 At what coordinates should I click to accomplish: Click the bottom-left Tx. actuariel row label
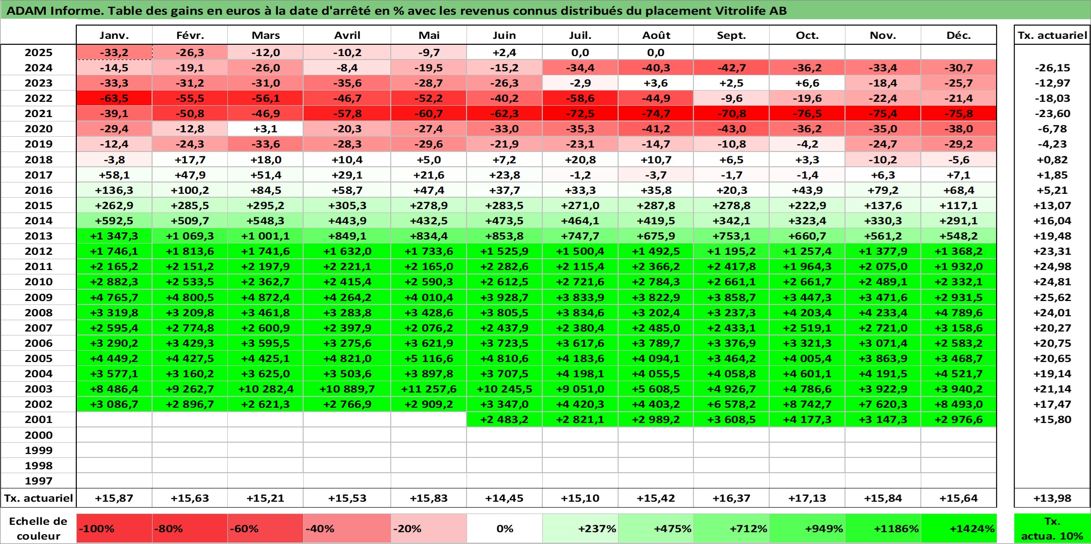pyautogui.click(x=38, y=498)
